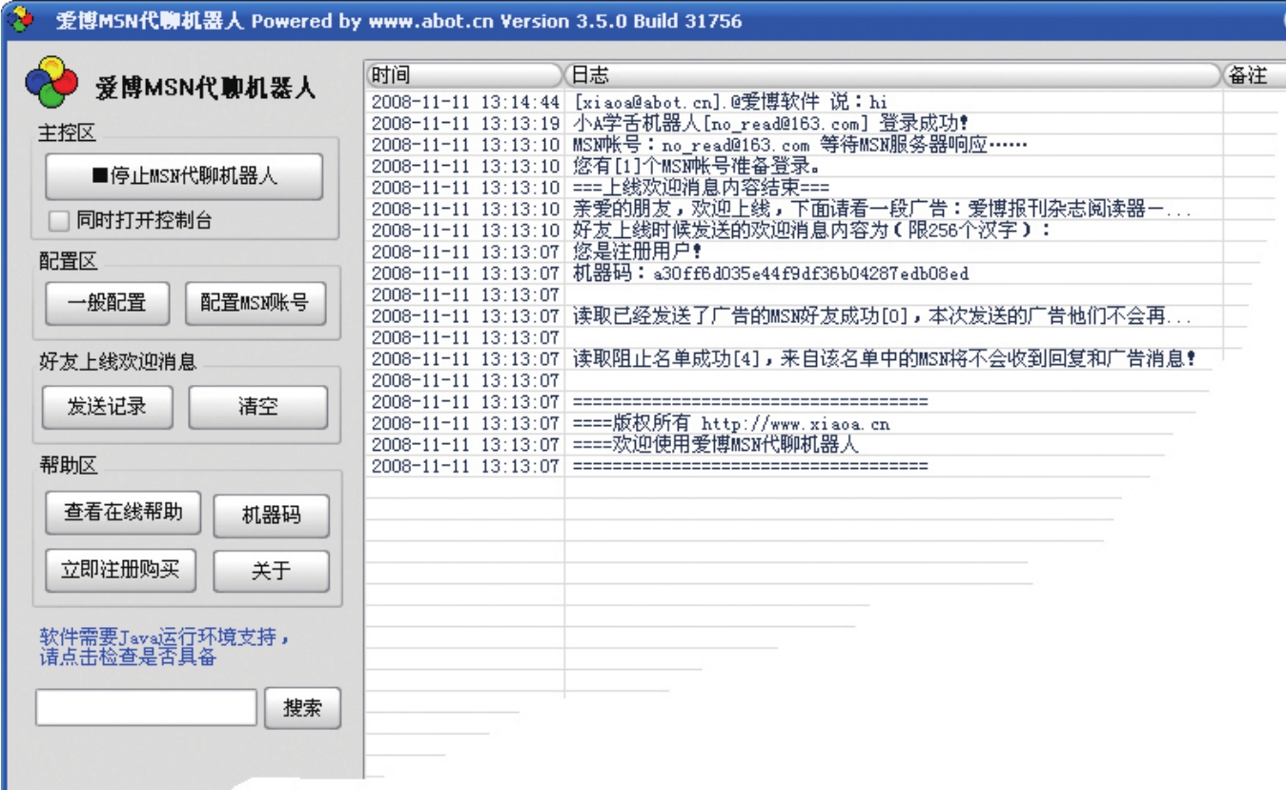This screenshot has height=790, width=1286.
Task: Sort by the 时间 column header
Action: coord(464,75)
